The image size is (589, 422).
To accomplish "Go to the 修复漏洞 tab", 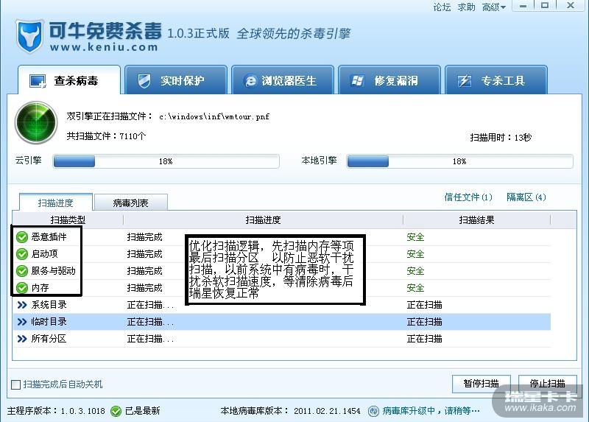I will (x=389, y=80).
